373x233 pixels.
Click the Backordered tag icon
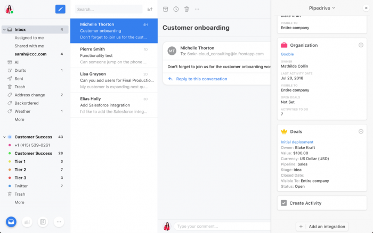point(10,103)
